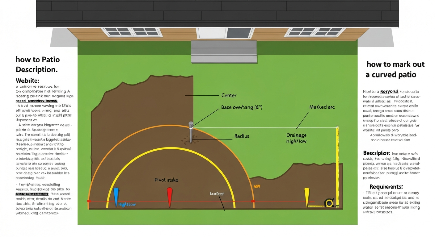
Task: Click the "Radius" label
Action: click(x=242, y=136)
